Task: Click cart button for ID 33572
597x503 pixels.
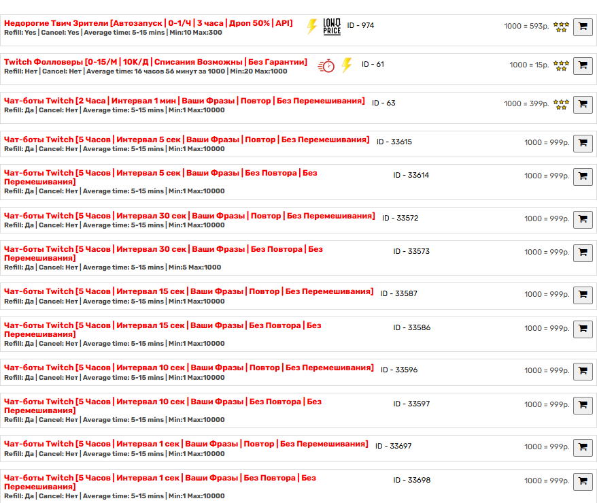Action: (583, 219)
